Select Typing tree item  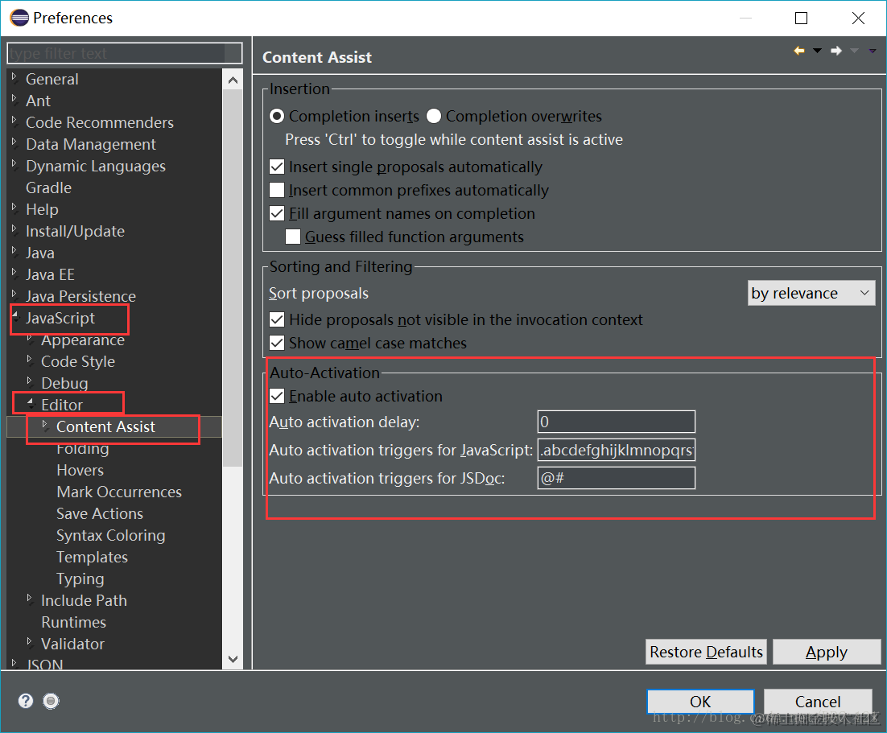(80, 579)
